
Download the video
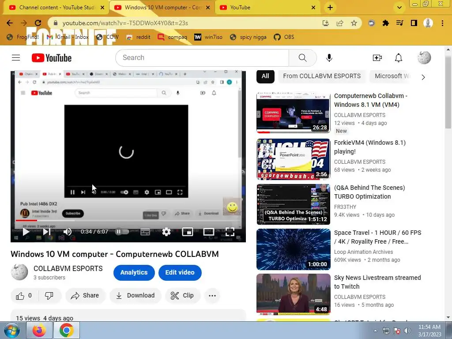(x=135, y=295)
